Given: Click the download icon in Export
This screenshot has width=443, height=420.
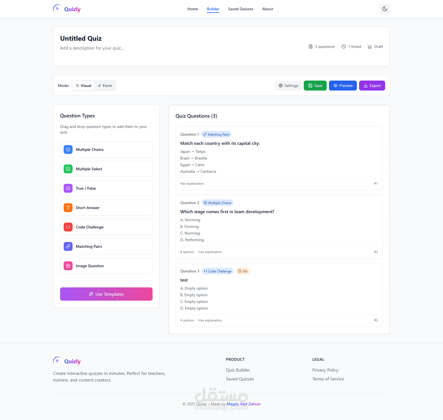Looking at the screenshot, I should [x=366, y=86].
